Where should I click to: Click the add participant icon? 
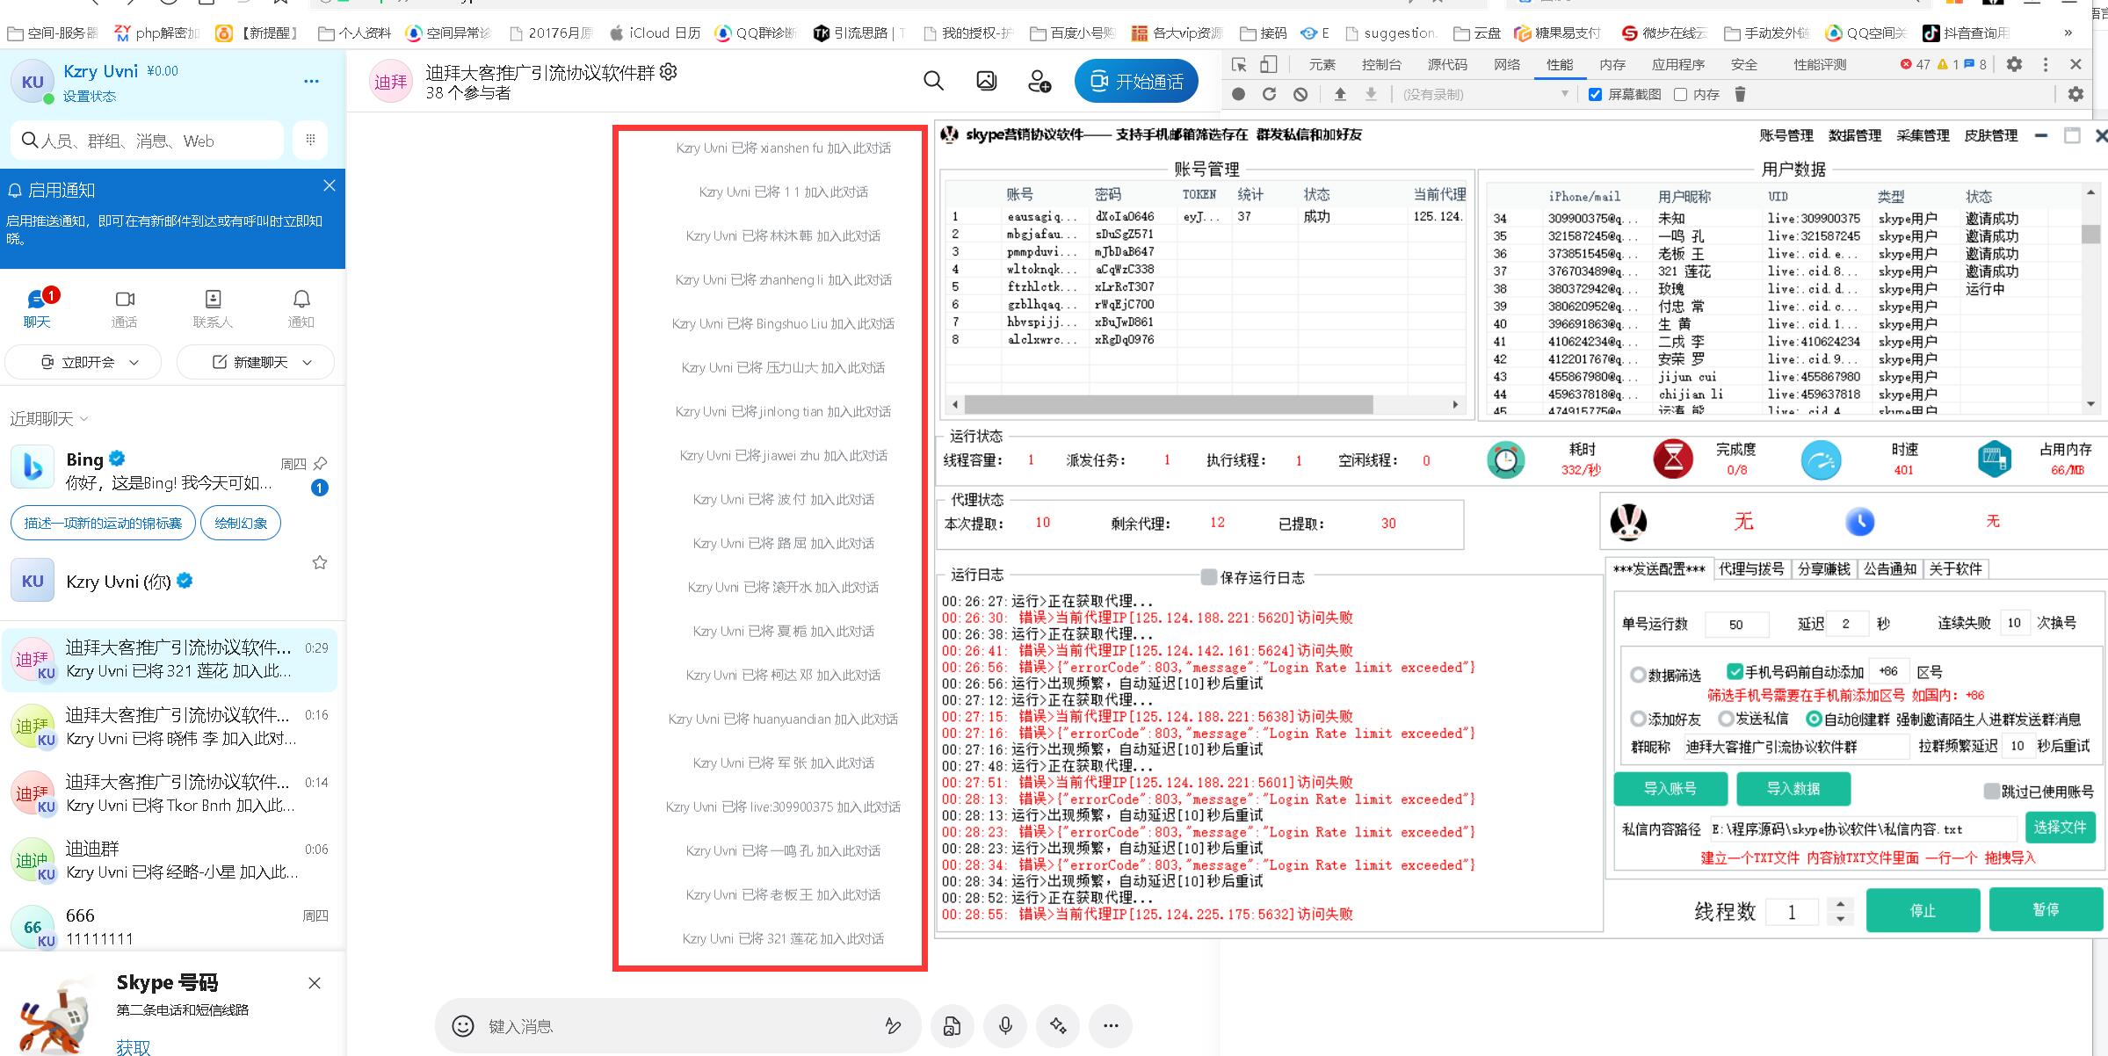coord(1040,82)
